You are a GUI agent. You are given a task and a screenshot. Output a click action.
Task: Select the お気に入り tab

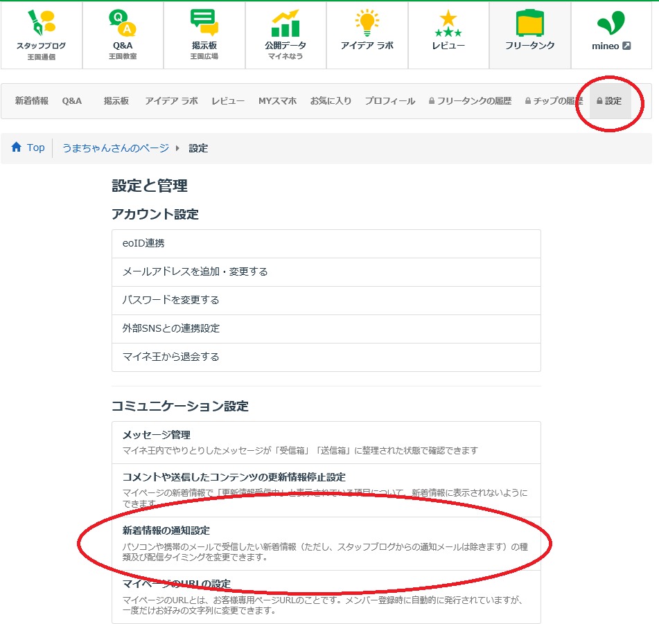[331, 101]
